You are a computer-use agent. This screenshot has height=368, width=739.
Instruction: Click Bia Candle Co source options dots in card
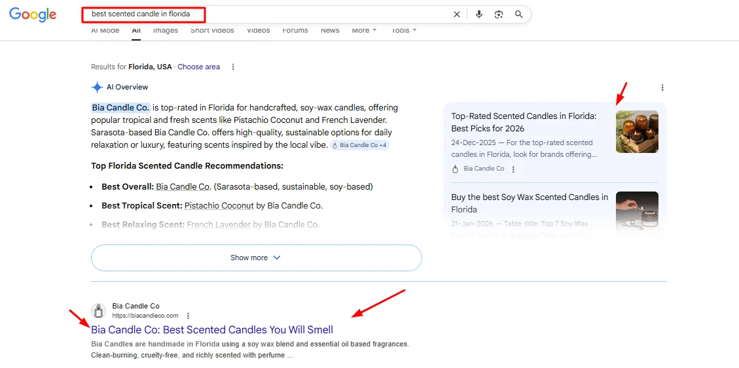click(513, 169)
